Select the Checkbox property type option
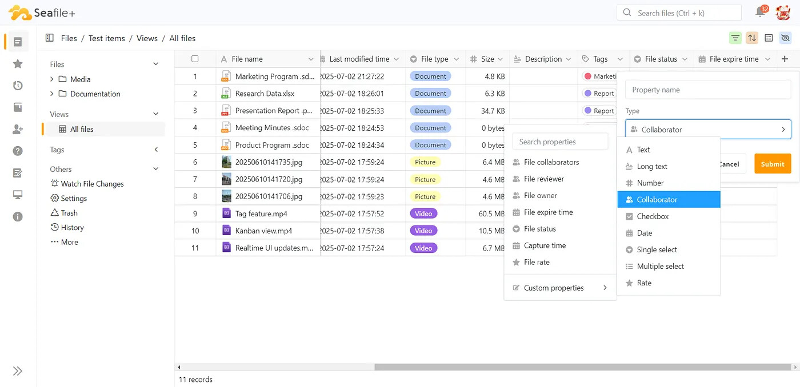 click(653, 216)
